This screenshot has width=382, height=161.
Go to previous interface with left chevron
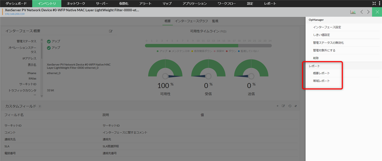(362, 12)
